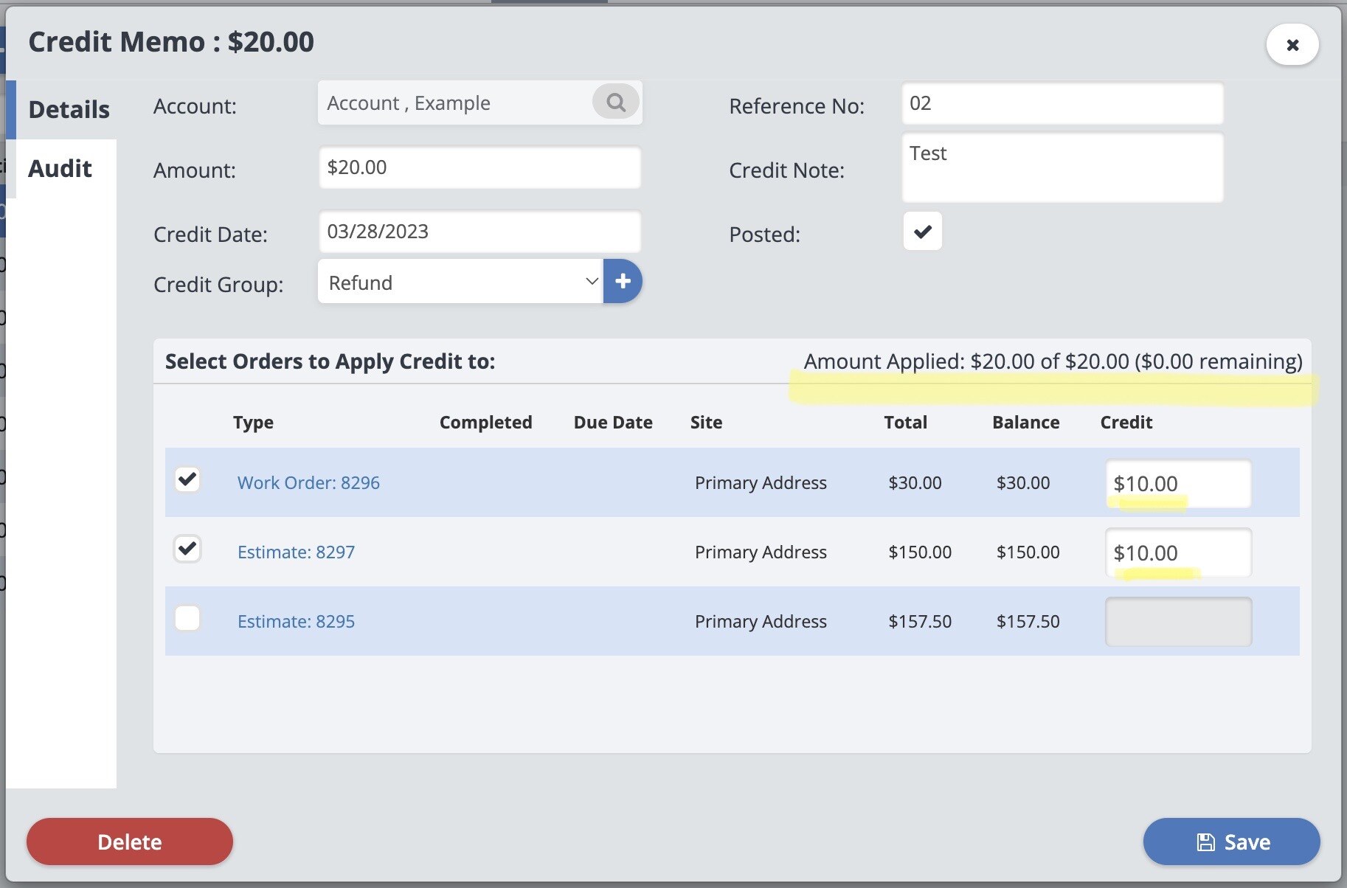Open the Estimate: 8297 link

click(x=296, y=552)
